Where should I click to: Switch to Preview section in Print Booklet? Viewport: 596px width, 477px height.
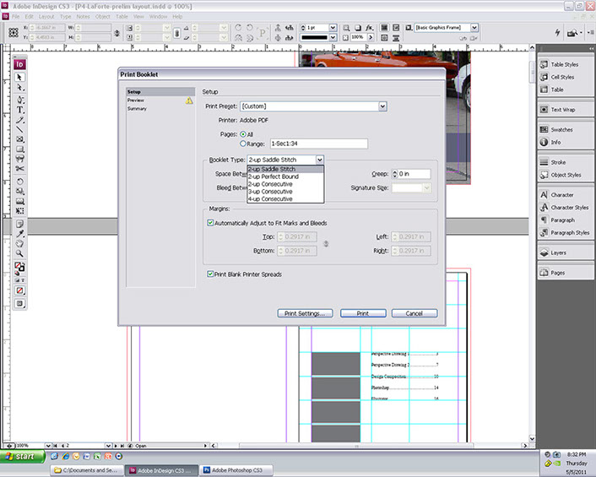[136, 100]
